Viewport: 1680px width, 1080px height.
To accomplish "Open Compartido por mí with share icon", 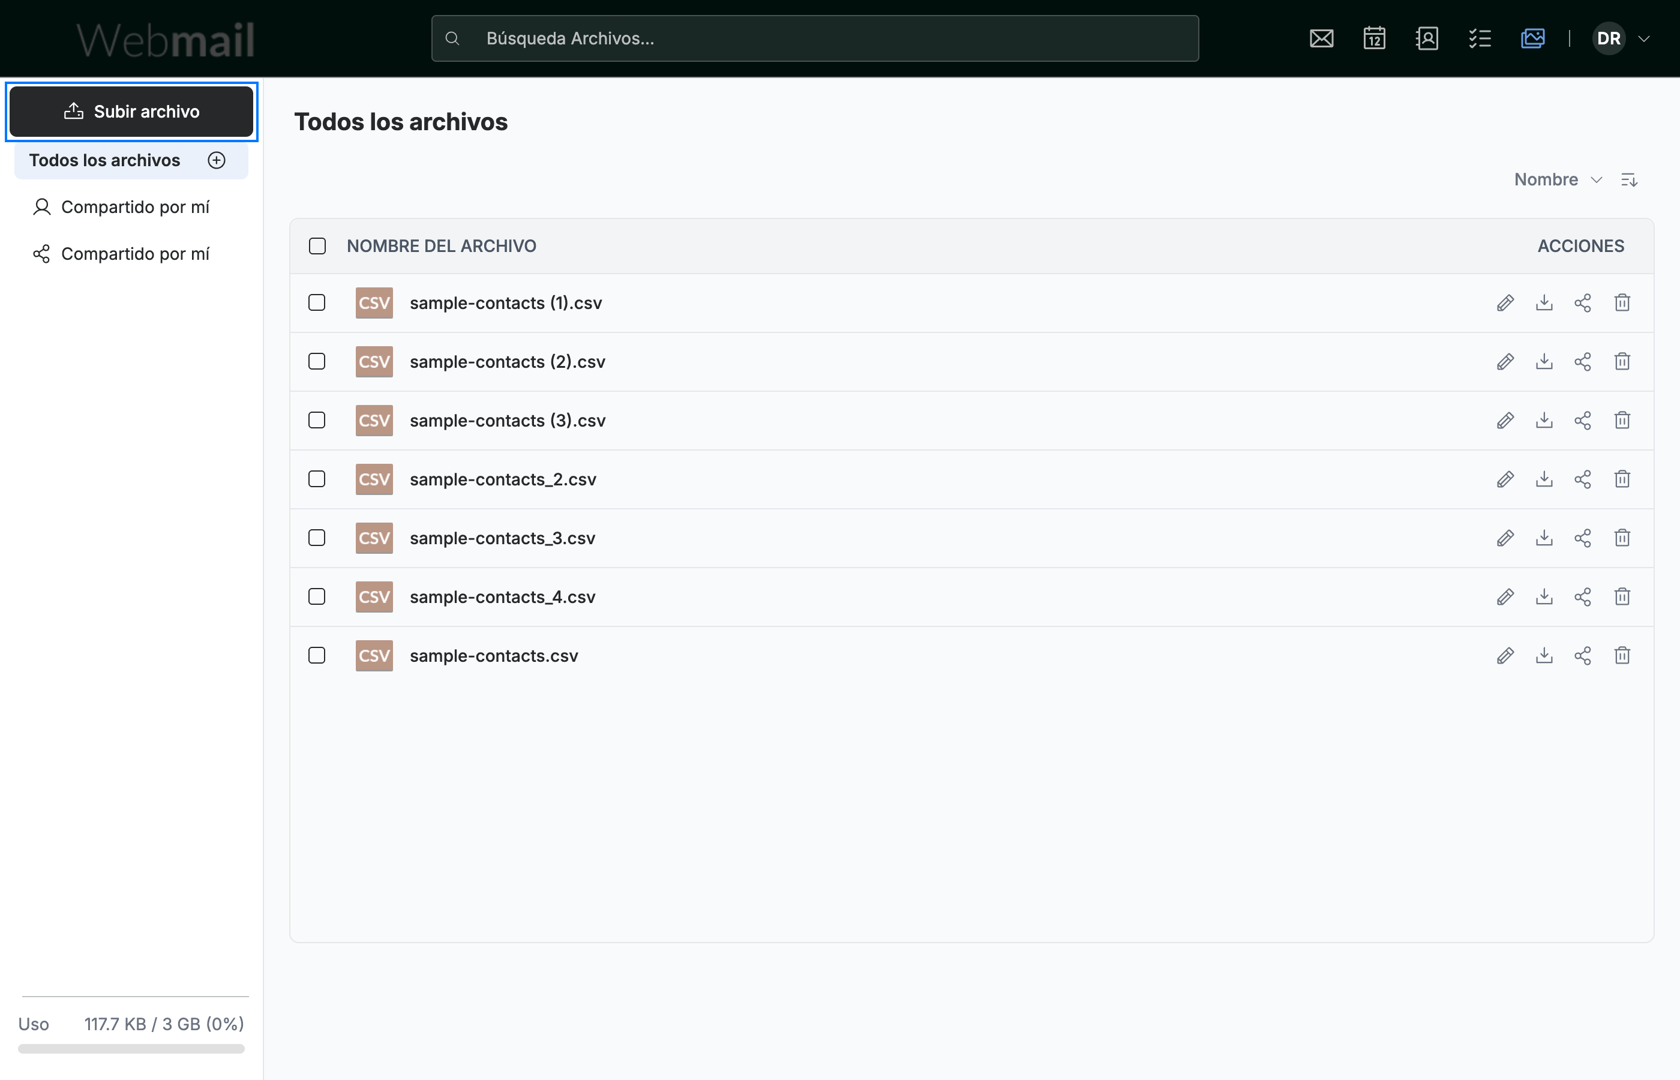I will [121, 254].
